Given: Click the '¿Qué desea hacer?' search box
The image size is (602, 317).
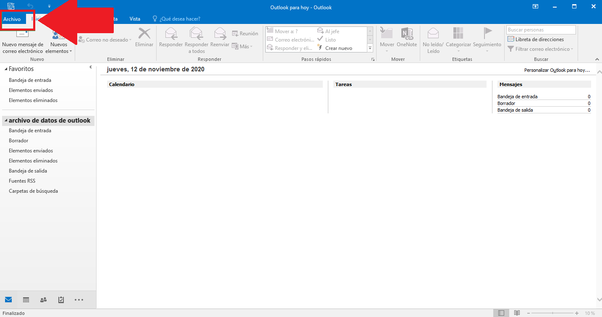Looking at the screenshot, I should click(x=176, y=19).
